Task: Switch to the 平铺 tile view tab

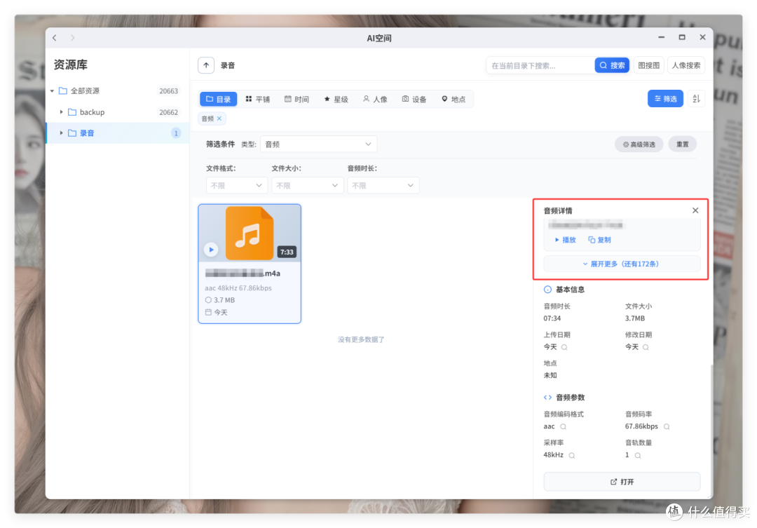Action: pyautogui.click(x=258, y=99)
